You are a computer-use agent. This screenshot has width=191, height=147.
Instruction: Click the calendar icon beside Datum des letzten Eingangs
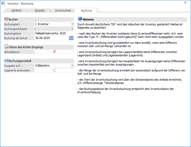6,46
